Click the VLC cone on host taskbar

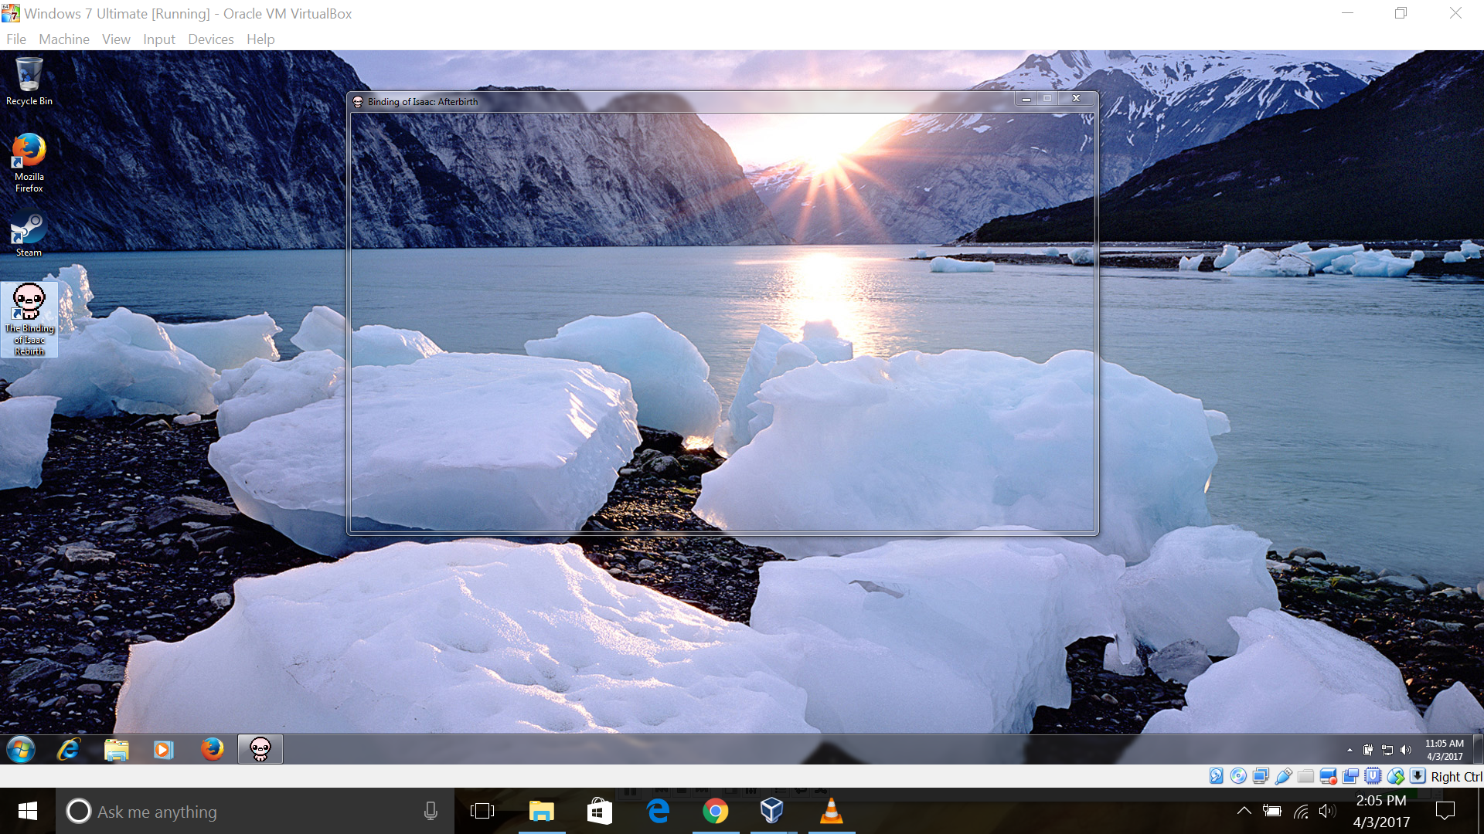pyautogui.click(x=832, y=811)
